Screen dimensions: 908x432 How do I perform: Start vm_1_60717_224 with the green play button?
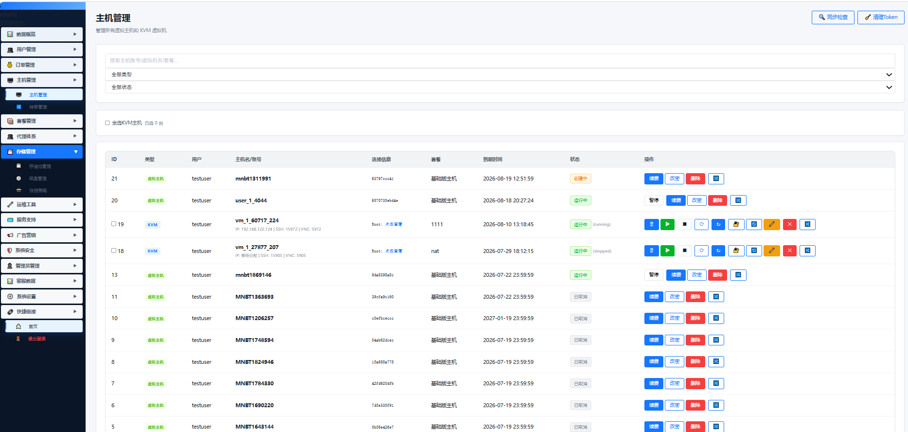(x=668, y=224)
